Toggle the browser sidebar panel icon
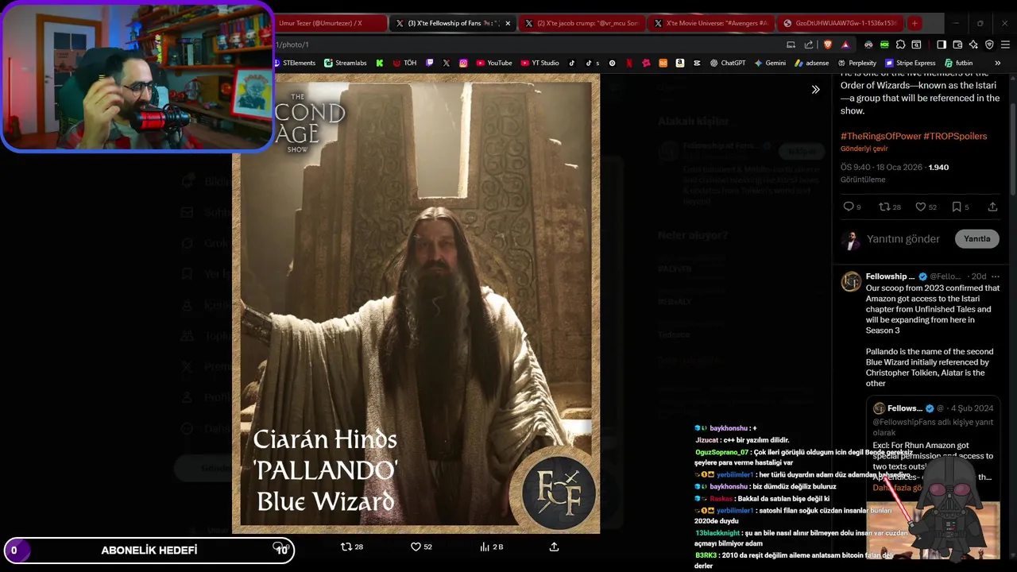Image resolution: width=1017 pixels, height=572 pixels. pyautogui.click(x=941, y=44)
